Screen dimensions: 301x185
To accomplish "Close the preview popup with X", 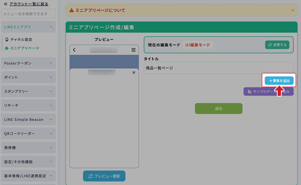I will click(x=134, y=72).
